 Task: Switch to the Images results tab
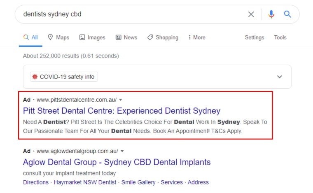(92, 37)
